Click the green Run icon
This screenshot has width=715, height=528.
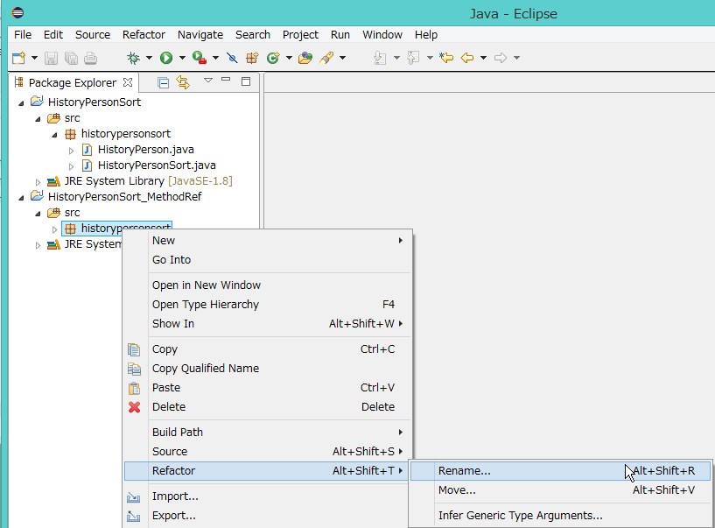point(166,58)
